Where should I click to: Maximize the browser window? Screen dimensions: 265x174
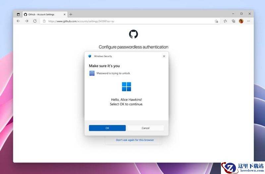point(241,14)
